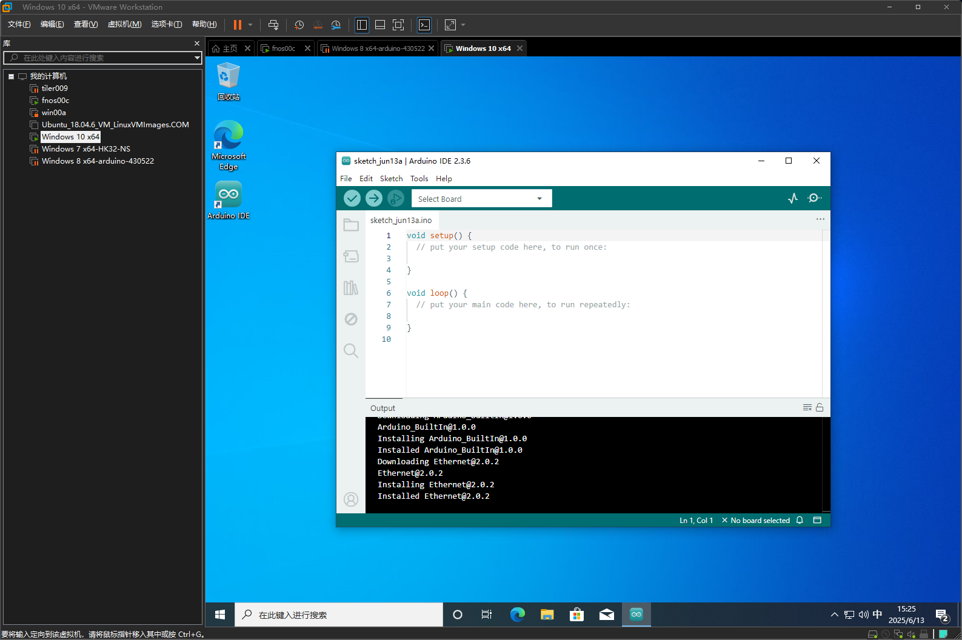
Task: Click the guest taskbar volume icon
Action: point(863,615)
